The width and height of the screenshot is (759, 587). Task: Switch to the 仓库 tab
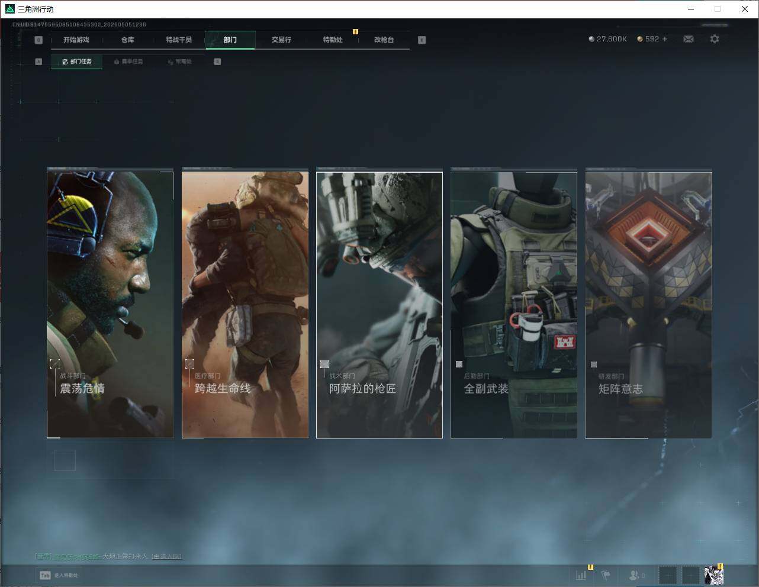point(128,40)
